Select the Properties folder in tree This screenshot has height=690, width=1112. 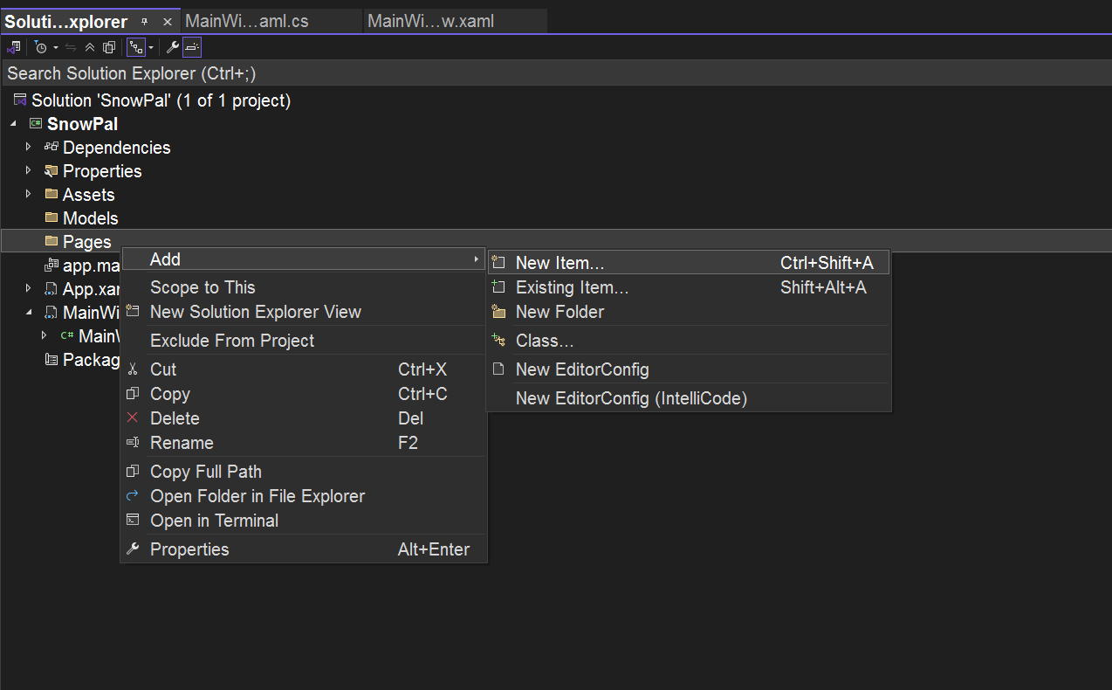[102, 171]
